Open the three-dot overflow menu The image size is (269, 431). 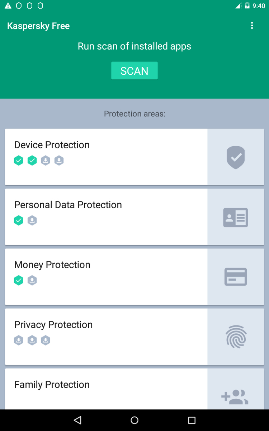point(252,26)
